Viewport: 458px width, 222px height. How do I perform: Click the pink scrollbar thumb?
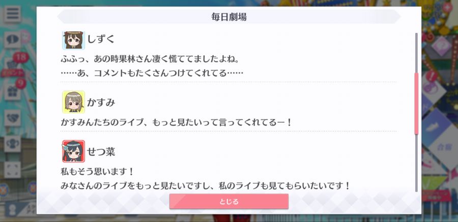click(416, 103)
